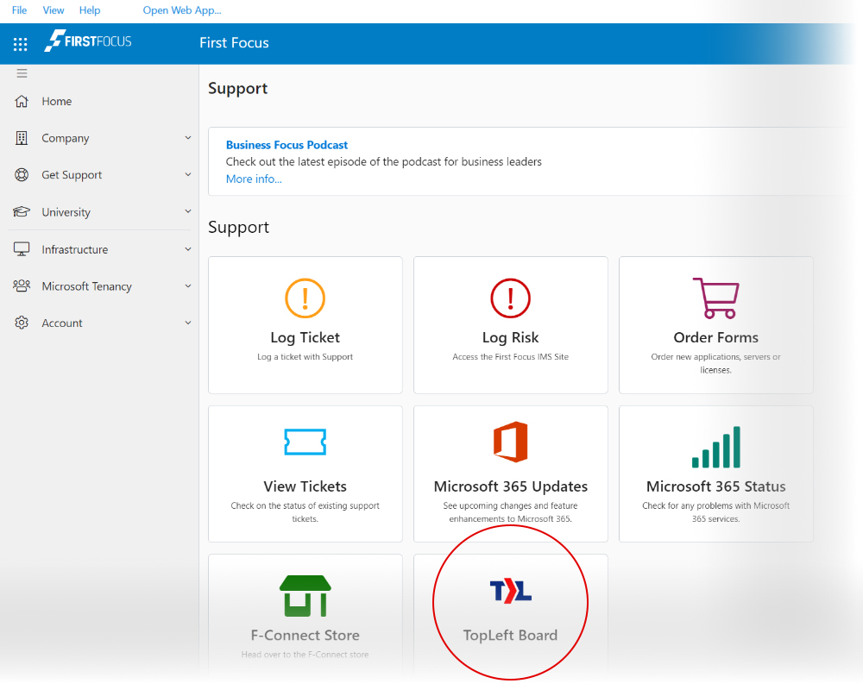Click the Open Web App link
This screenshot has width=863, height=690.
pos(182,10)
